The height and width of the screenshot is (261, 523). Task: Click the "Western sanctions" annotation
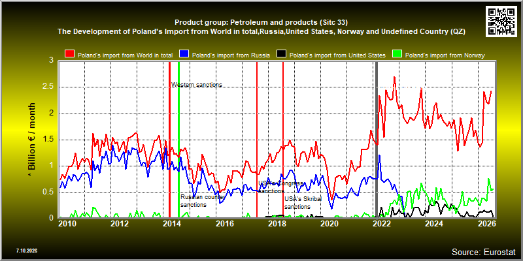tap(197, 85)
